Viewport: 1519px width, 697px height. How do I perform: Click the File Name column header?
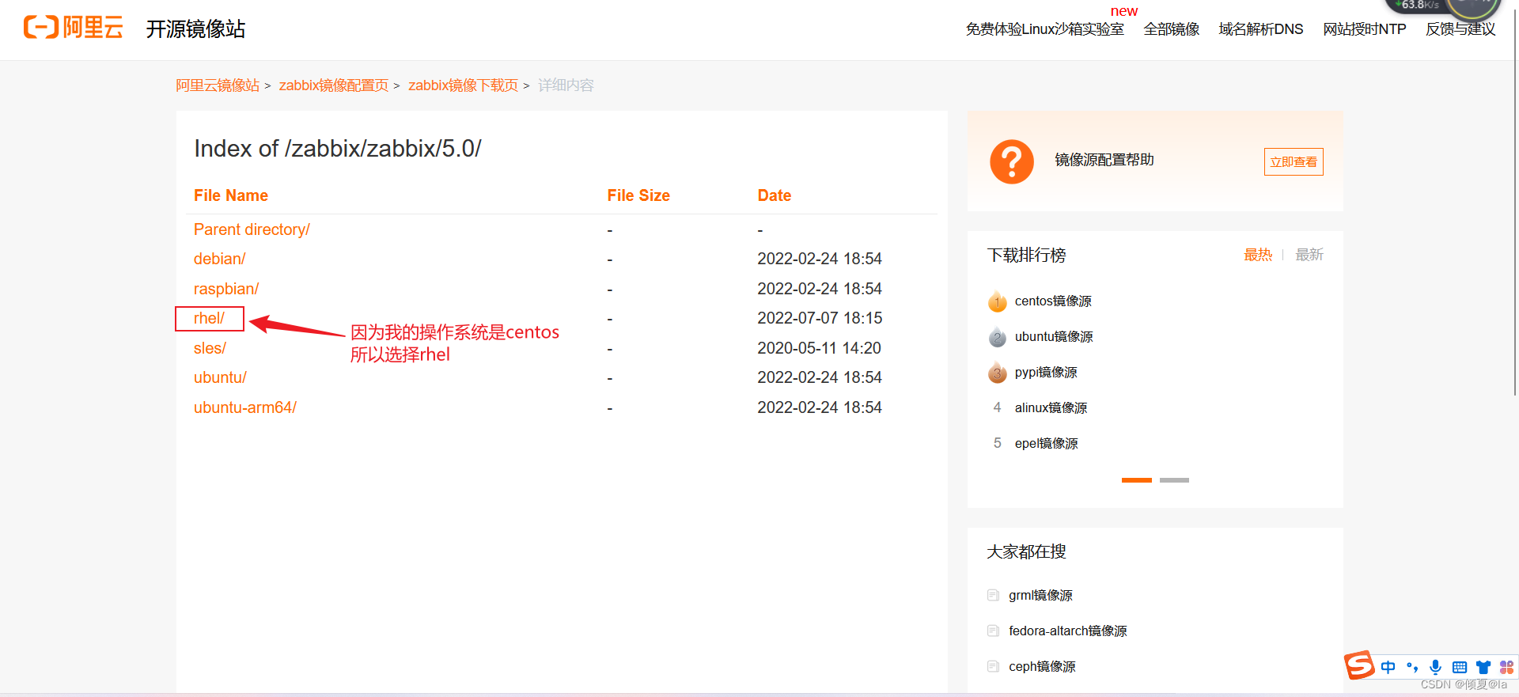(x=231, y=195)
